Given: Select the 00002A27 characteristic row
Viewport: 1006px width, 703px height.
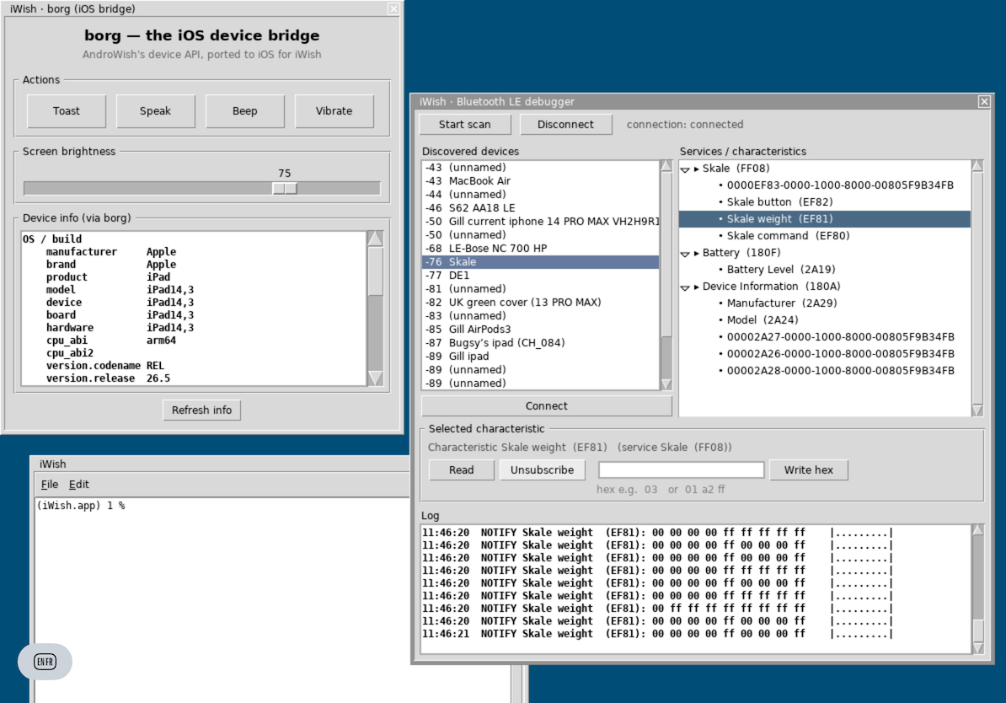Looking at the screenshot, I should 825,337.
